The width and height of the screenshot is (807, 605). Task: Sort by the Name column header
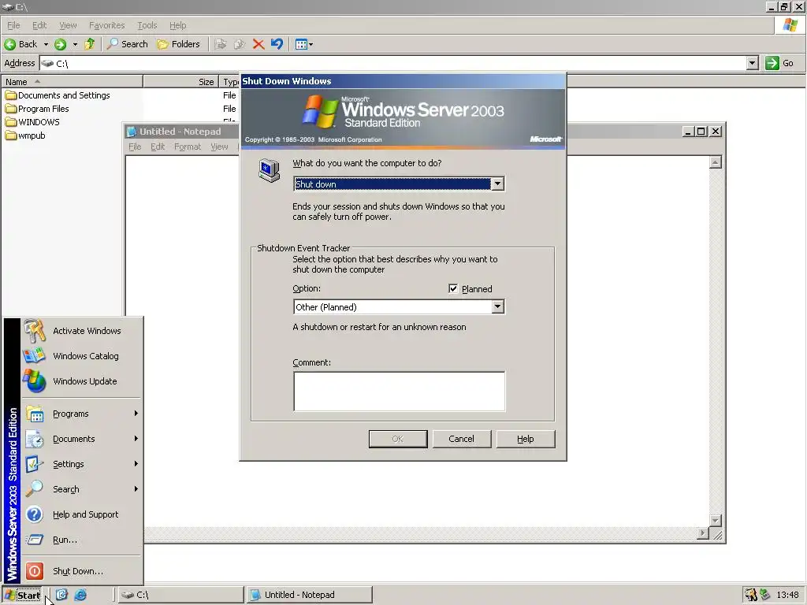72,82
